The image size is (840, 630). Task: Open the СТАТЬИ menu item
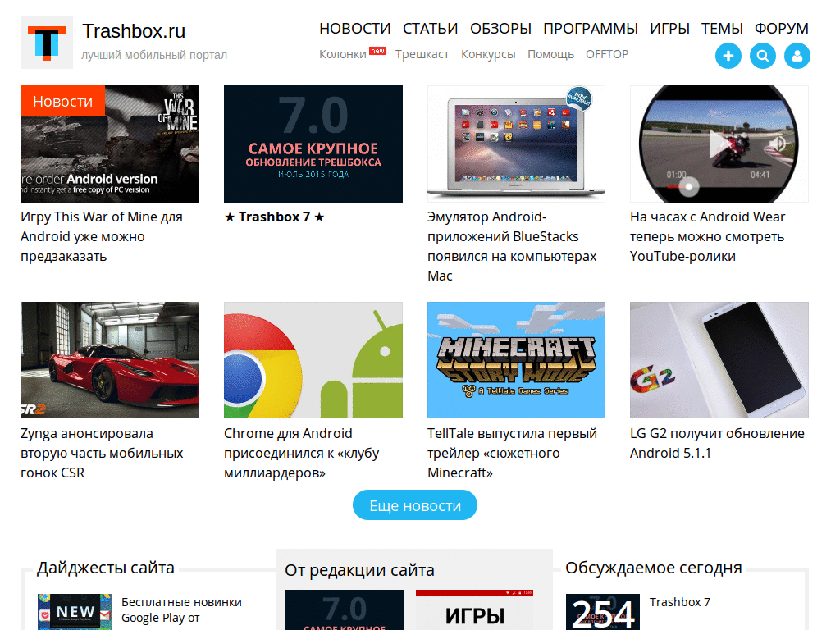430,29
